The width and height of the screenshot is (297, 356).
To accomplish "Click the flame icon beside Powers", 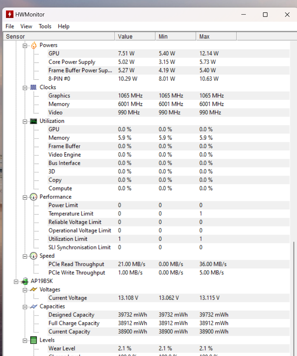I will [34, 45].
